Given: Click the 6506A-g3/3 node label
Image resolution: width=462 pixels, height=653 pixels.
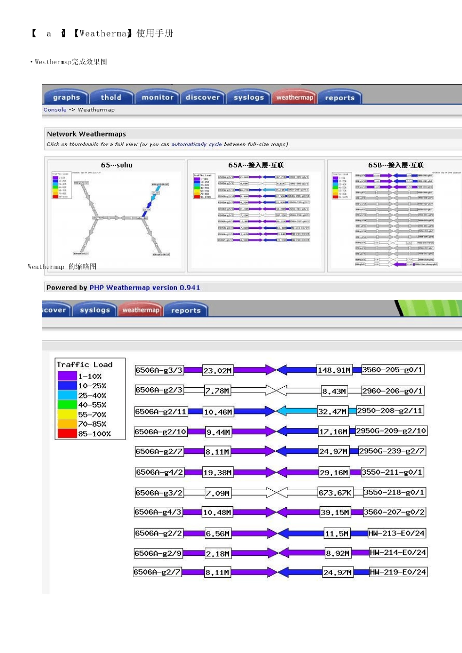Looking at the screenshot, I should 159,370.
